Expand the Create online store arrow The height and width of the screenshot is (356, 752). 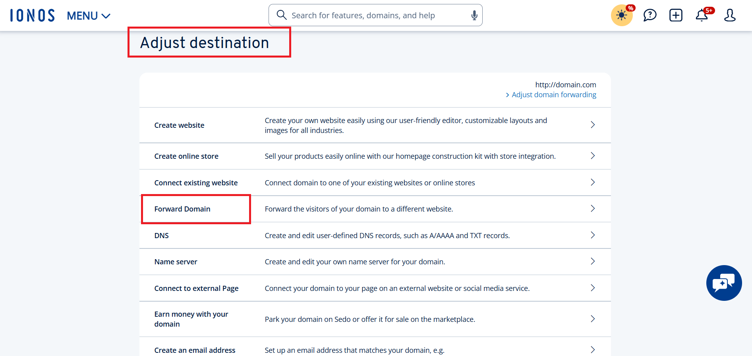(x=592, y=156)
